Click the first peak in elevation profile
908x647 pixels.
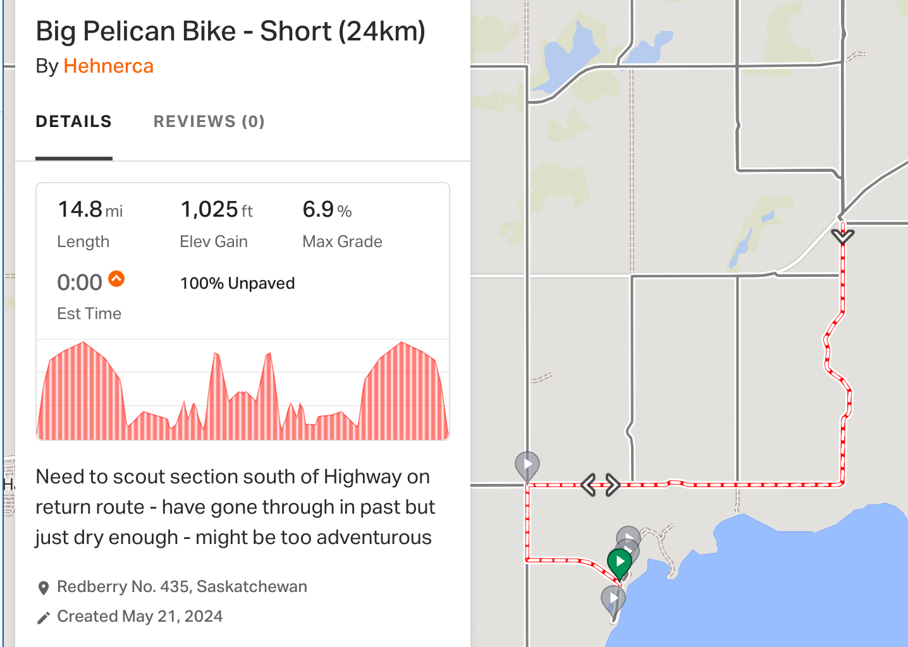83,343
